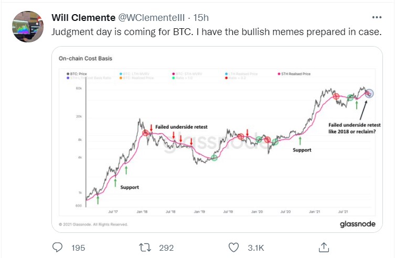Open the three-dot more options menu
The height and width of the screenshot is (258, 395).
[x=377, y=17]
